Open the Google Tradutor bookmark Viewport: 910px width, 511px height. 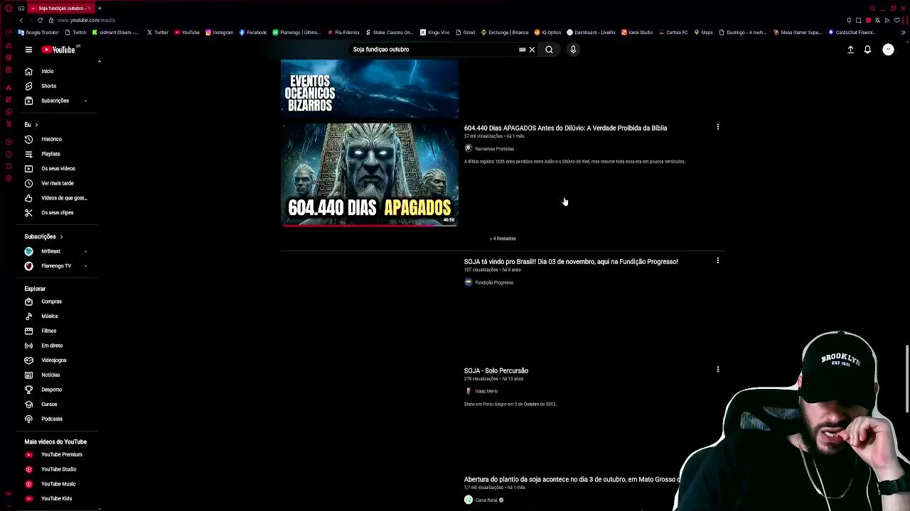[38, 32]
